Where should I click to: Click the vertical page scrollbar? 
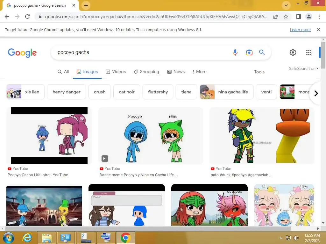click(x=323, y=55)
